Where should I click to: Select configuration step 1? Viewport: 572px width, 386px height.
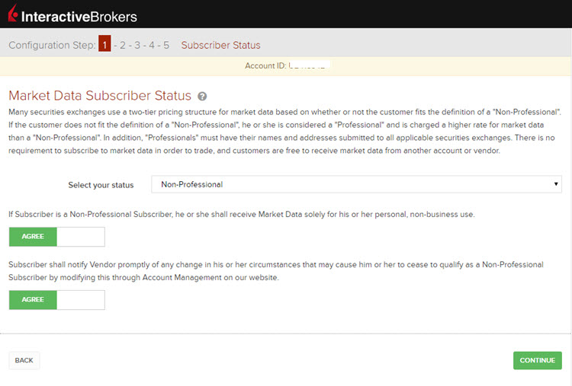click(104, 45)
